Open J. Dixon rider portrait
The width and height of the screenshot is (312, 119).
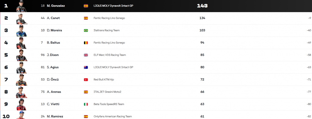pyautogui.click(x=22, y=55)
